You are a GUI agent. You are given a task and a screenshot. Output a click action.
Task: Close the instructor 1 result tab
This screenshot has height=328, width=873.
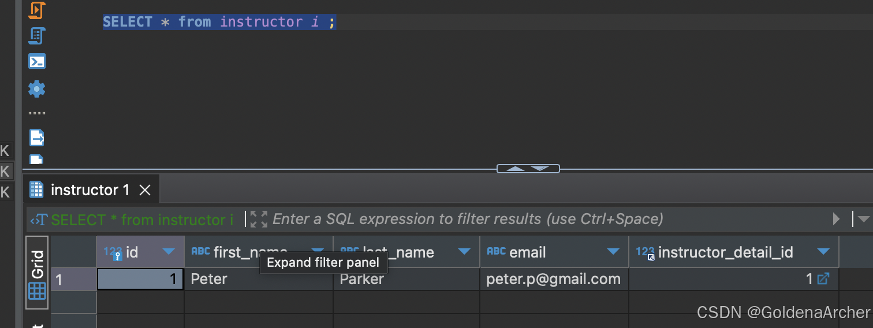click(145, 190)
